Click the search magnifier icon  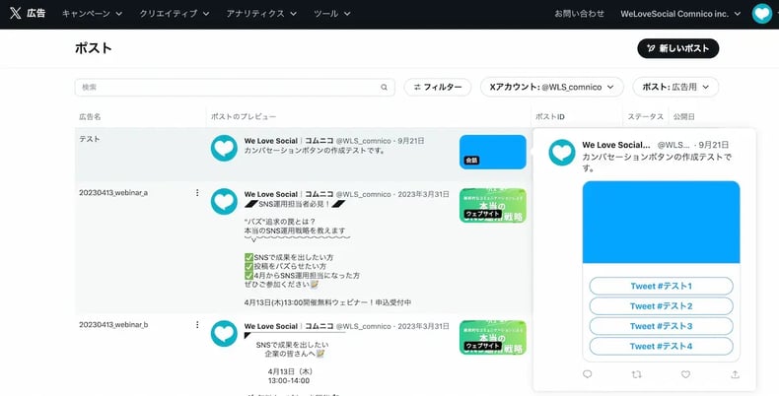pyautogui.click(x=384, y=88)
